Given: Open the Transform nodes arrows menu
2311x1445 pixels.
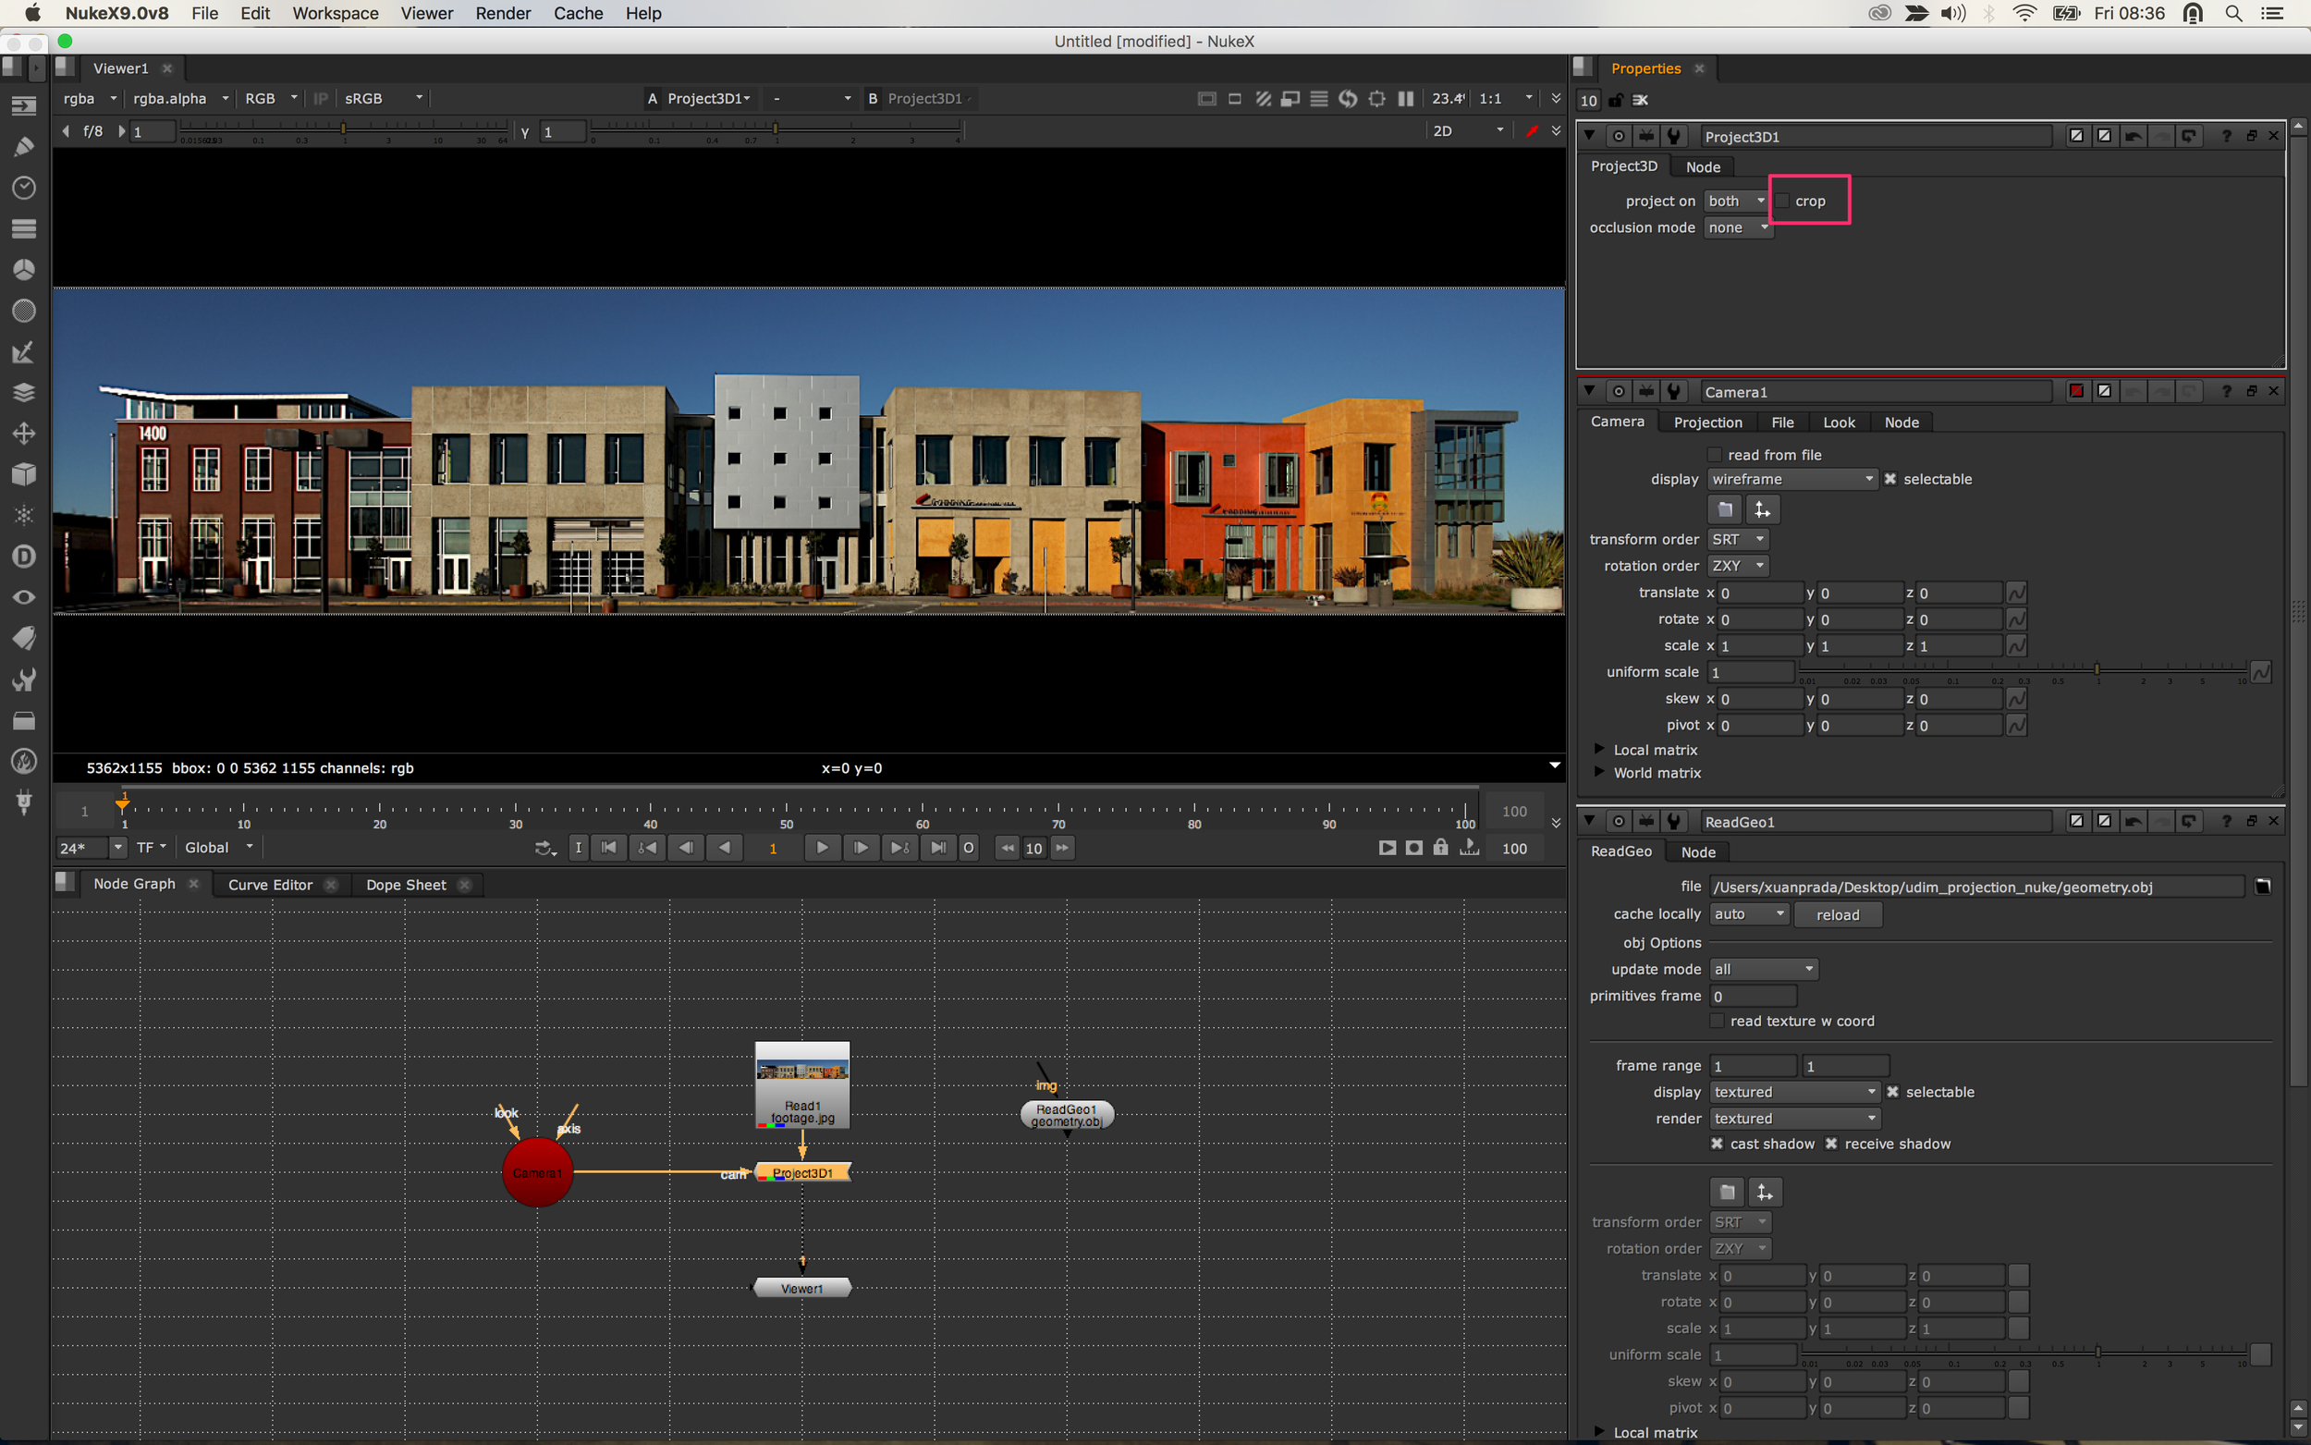Looking at the screenshot, I should [24, 434].
